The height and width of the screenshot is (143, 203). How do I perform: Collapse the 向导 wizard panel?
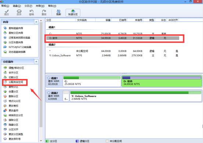(x=36, y=22)
